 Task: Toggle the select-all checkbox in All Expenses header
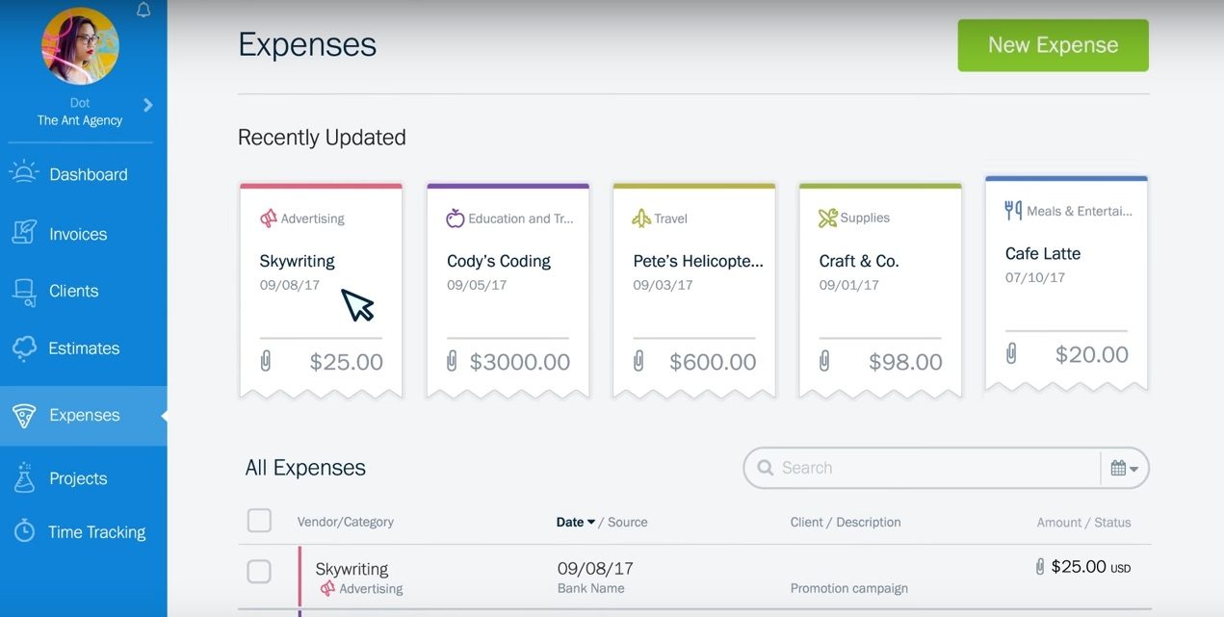(259, 520)
